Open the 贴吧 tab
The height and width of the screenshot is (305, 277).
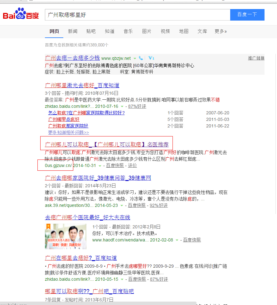click(91, 31)
